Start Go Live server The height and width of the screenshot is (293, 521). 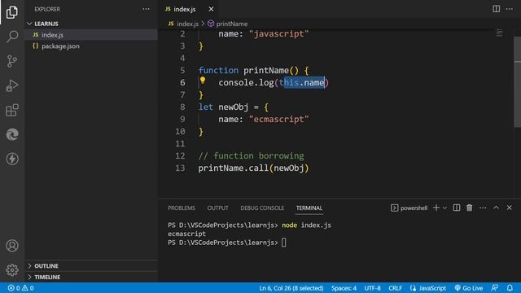[469, 288]
